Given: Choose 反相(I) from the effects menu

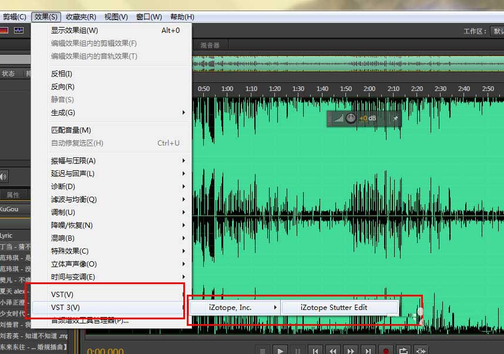Looking at the screenshot, I should coord(62,74).
